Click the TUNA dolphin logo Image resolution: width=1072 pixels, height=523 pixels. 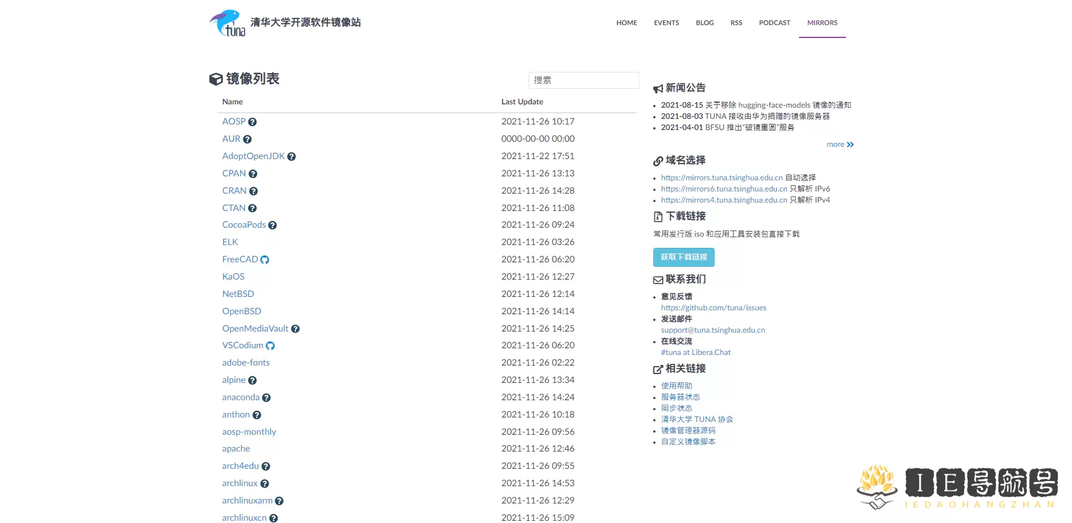click(227, 22)
